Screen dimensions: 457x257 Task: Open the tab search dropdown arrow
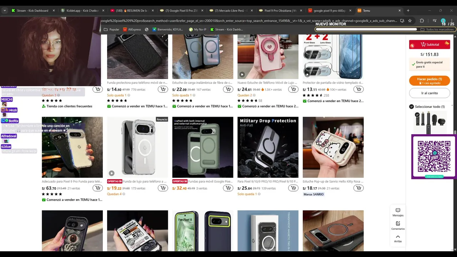point(5,11)
